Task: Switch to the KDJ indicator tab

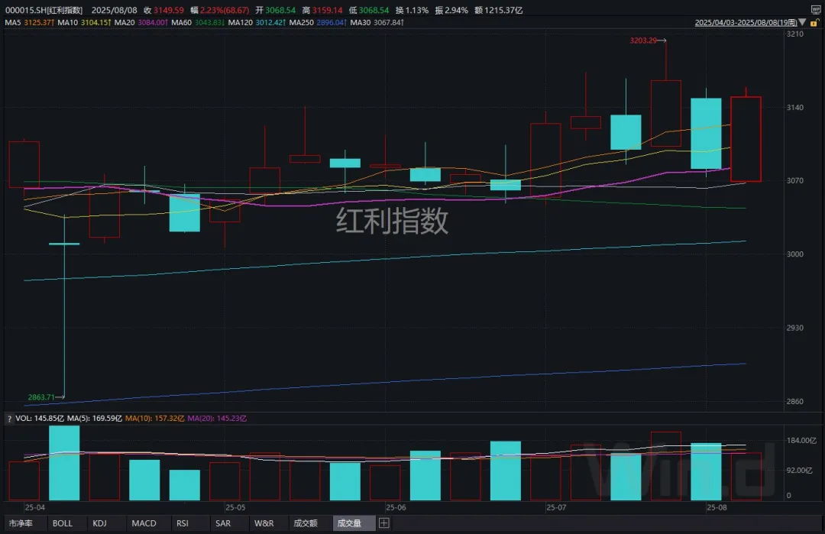Action: [100, 523]
